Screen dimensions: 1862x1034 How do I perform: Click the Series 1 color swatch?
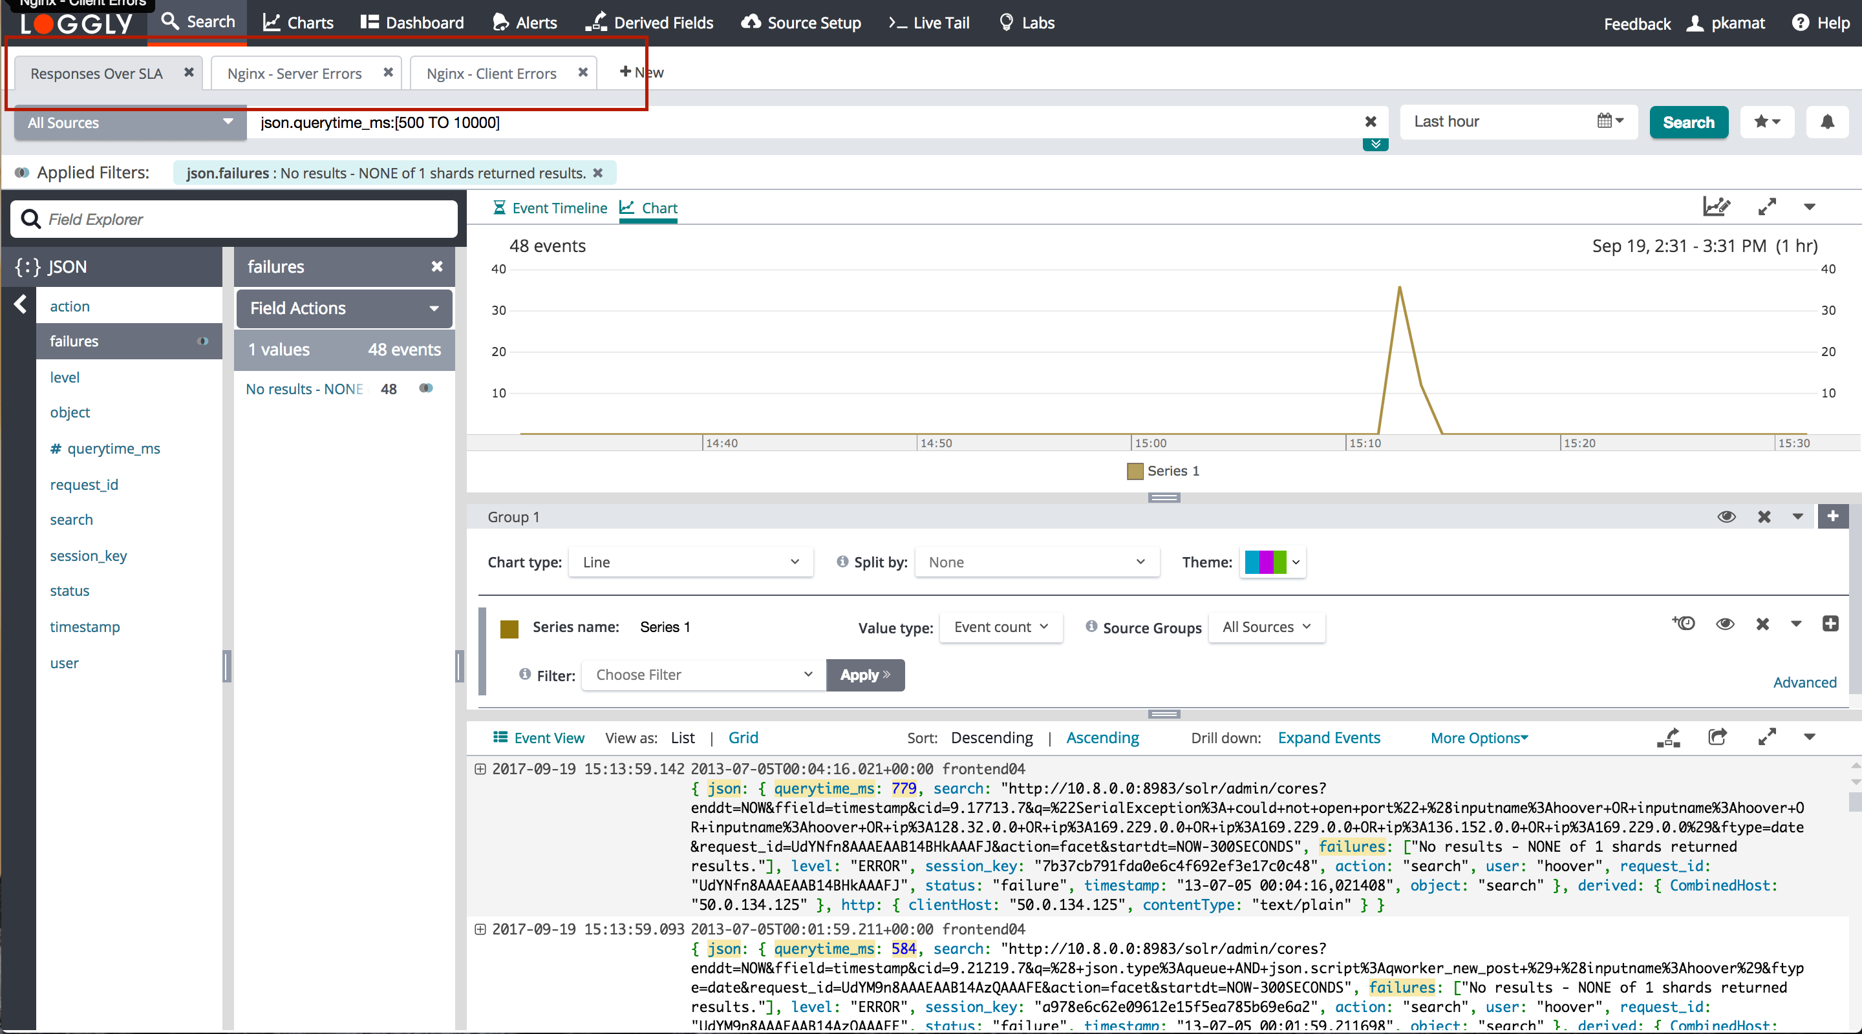point(509,628)
